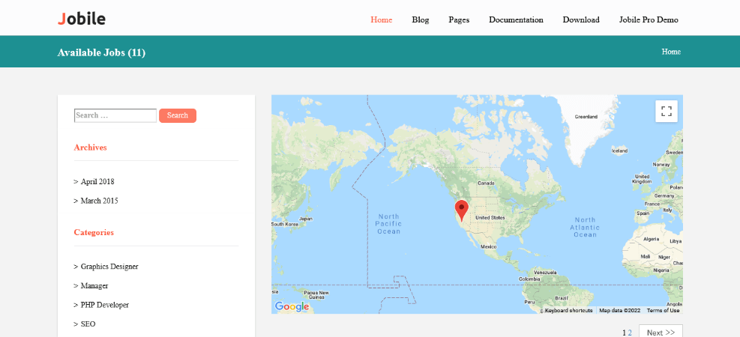Open the SEO category
Screen dimensions: 740x337
tap(88, 324)
